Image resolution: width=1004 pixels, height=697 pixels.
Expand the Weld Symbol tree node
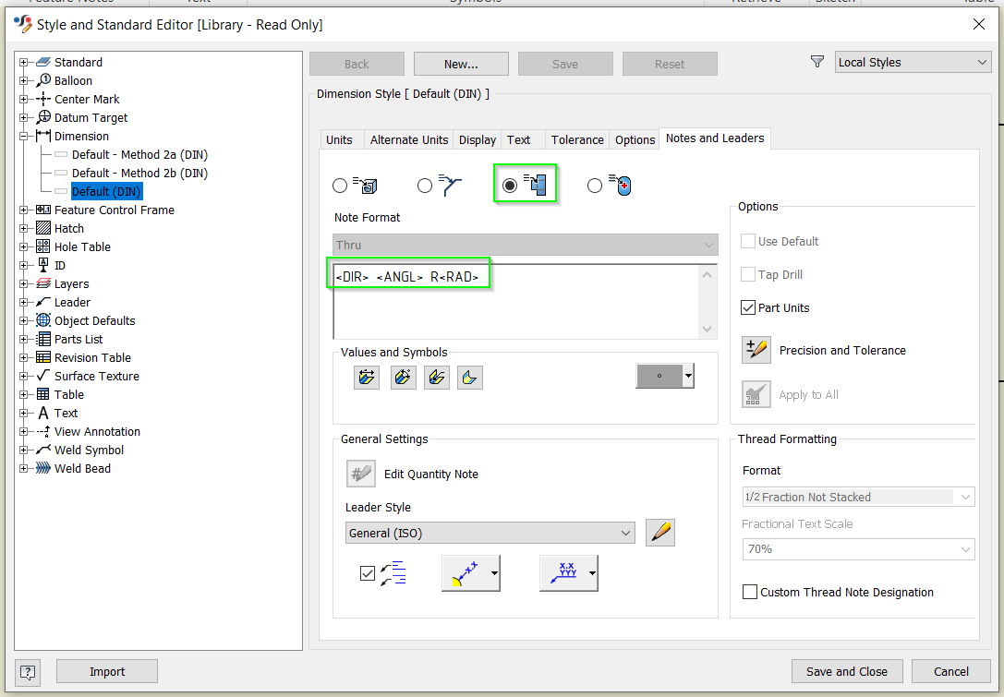[x=24, y=450]
